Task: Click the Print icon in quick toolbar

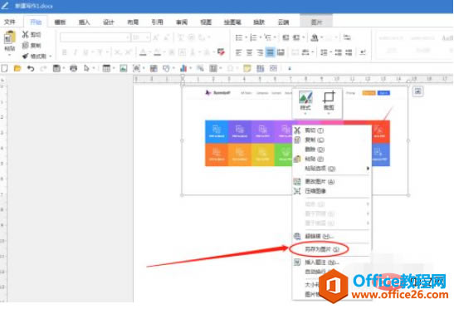Action: point(74,68)
